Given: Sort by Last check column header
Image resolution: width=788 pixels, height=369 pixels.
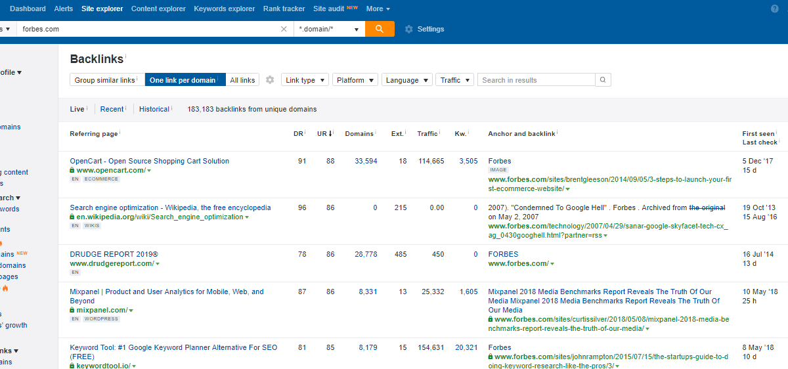Looking at the screenshot, I should (x=760, y=142).
